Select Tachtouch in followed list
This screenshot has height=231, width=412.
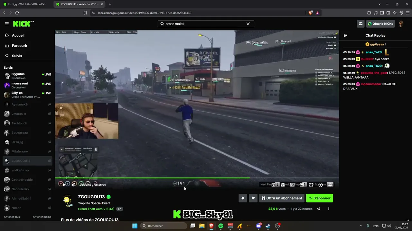pos(28,123)
